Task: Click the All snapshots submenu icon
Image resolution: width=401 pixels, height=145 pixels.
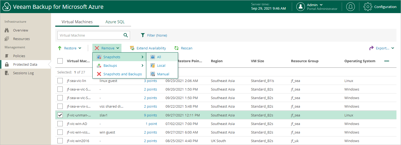Action: [153, 57]
